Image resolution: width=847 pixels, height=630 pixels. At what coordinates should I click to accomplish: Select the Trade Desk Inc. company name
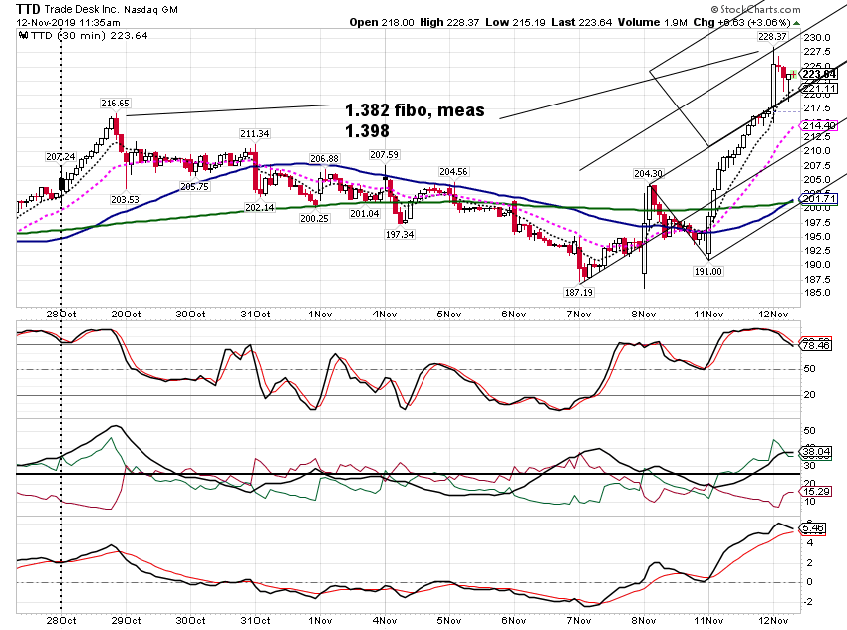point(82,9)
